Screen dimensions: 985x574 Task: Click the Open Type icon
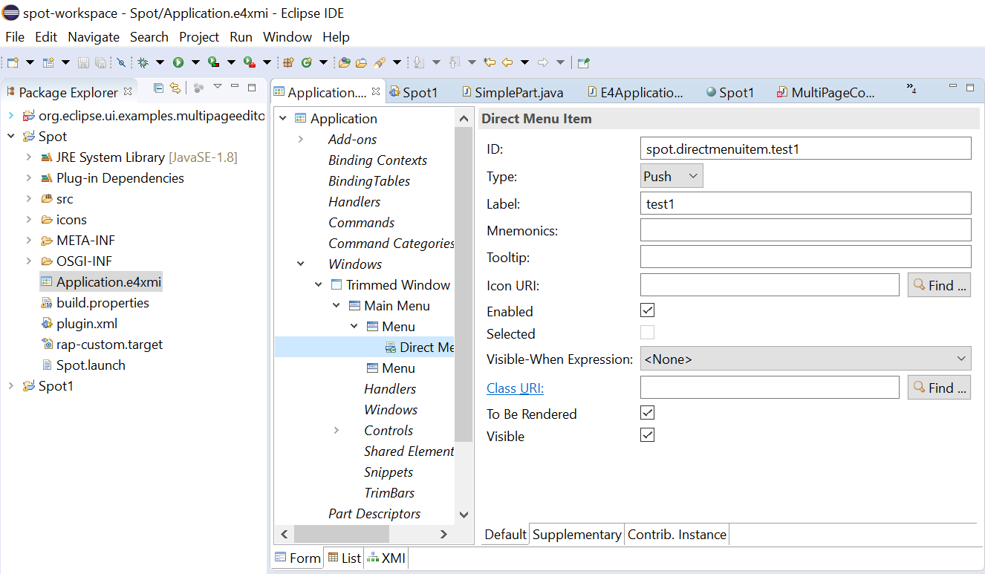tap(344, 62)
